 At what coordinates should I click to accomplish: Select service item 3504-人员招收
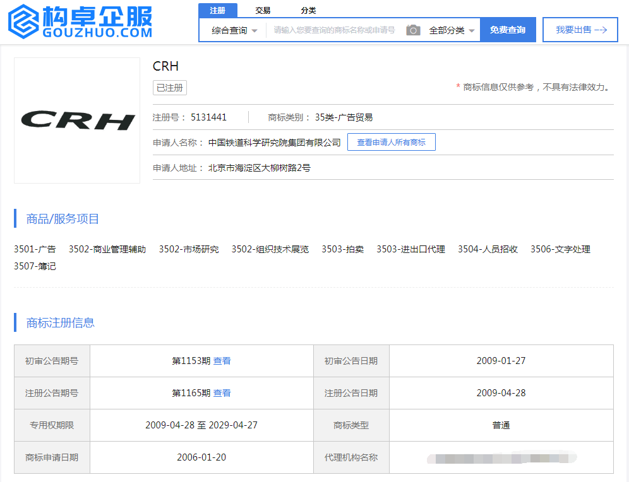coord(488,249)
